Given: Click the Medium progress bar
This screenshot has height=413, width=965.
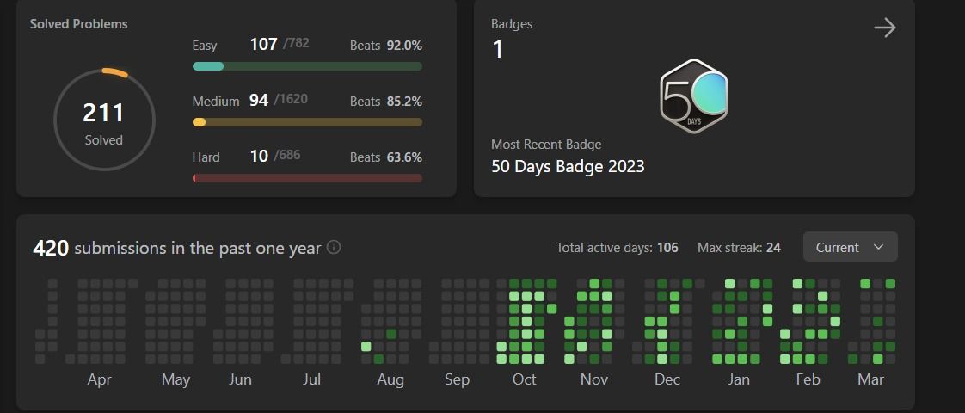Looking at the screenshot, I should [x=307, y=122].
